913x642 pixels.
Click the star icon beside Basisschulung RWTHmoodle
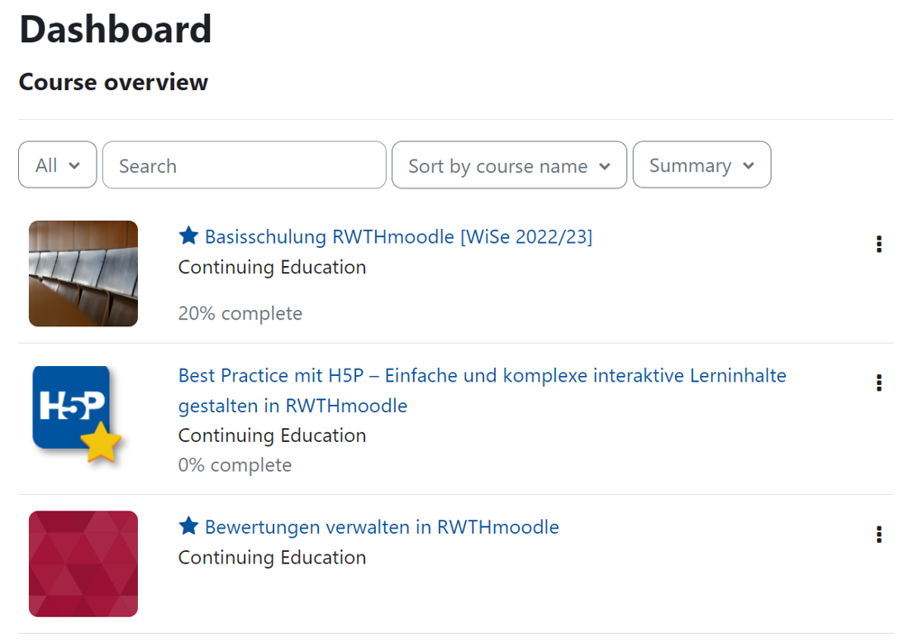188,236
